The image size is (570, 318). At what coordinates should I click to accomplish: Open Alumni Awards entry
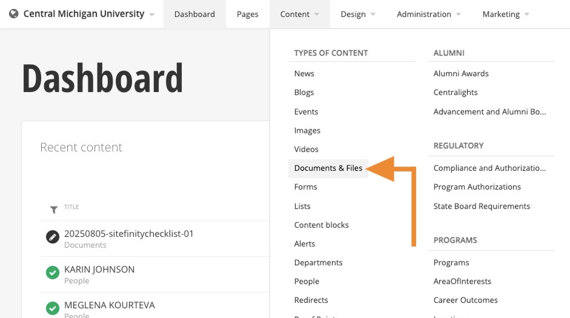461,73
